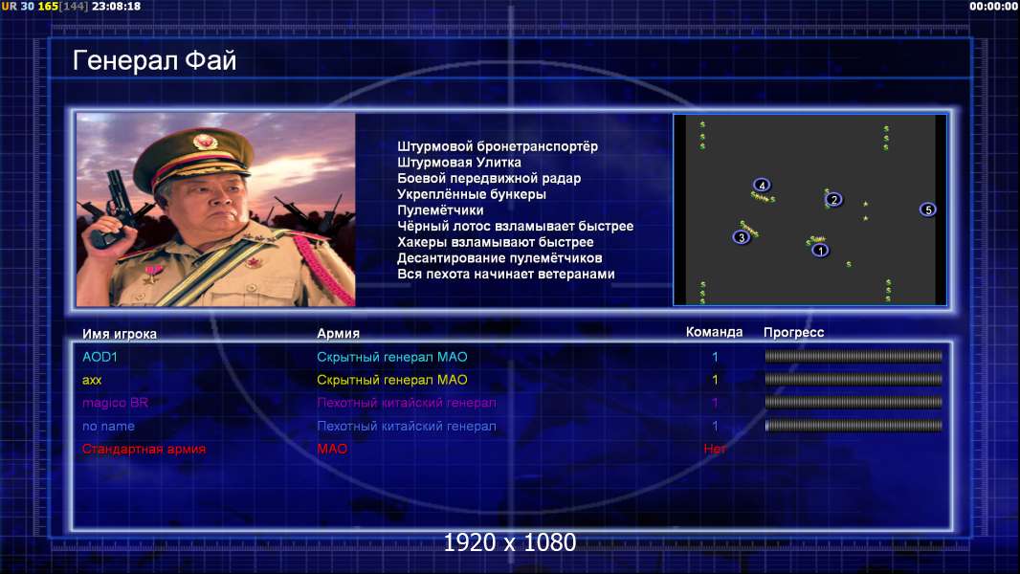Click 'Боевой передвижной радар' line
The width and height of the screenshot is (1020, 574).
pyautogui.click(x=489, y=178)
